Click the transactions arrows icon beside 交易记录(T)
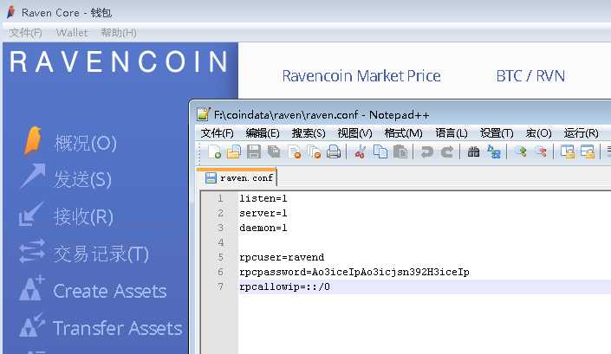 [x=31, y=251]
